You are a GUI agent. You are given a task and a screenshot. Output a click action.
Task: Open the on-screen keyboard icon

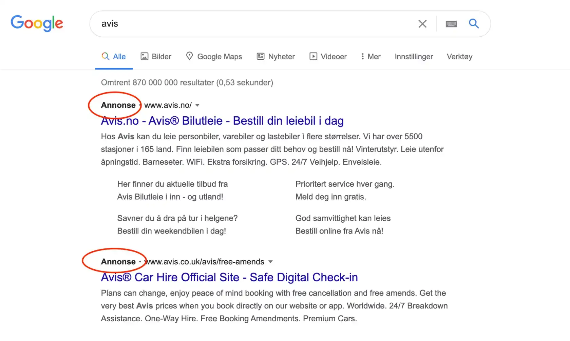click(451, 24)
